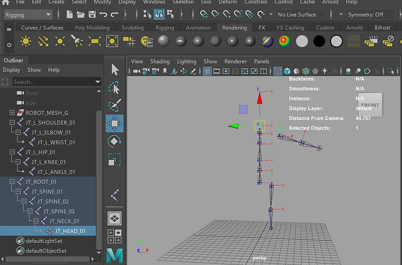Select JT_L_WRIST_01 in the Outliner
The width and height of the screenshot is (402, 265).
(x=56, y=143)
